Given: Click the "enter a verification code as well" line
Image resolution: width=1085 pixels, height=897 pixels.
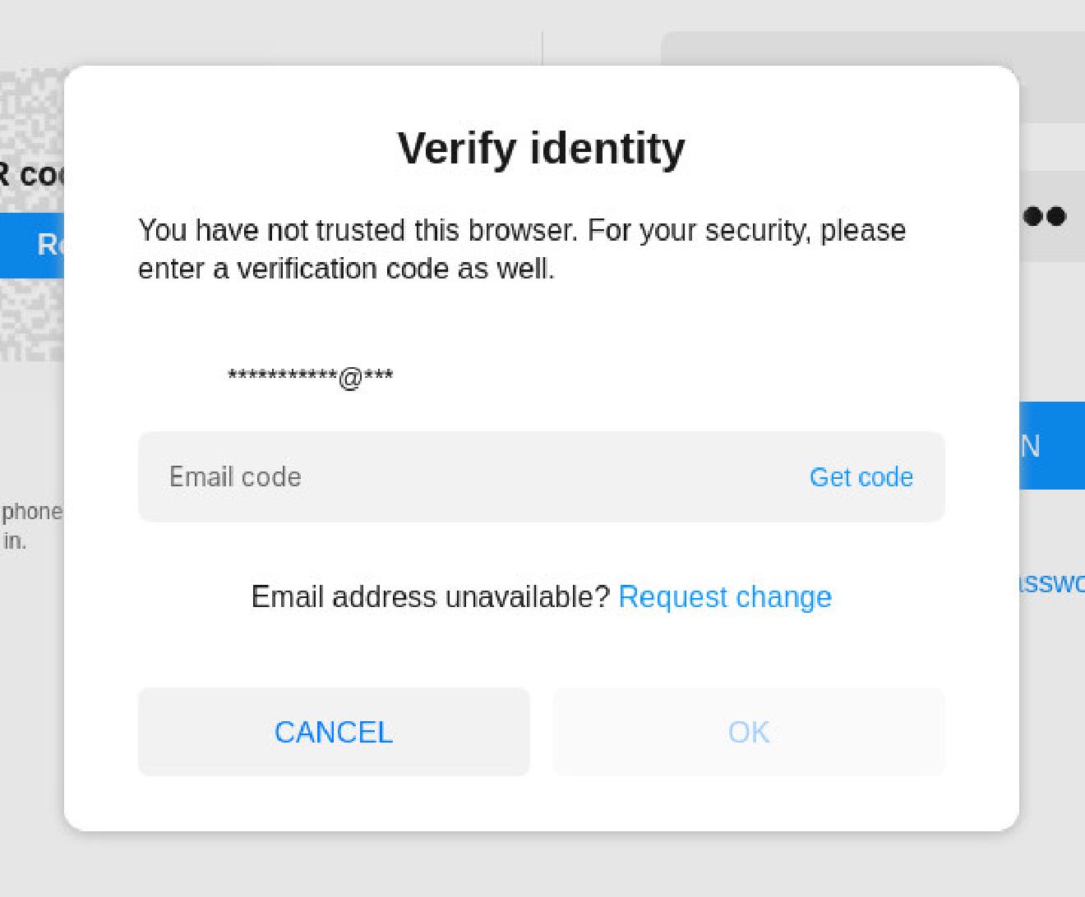Looking at the screenshot, I should pyautogui.click(x=346, y=269).
